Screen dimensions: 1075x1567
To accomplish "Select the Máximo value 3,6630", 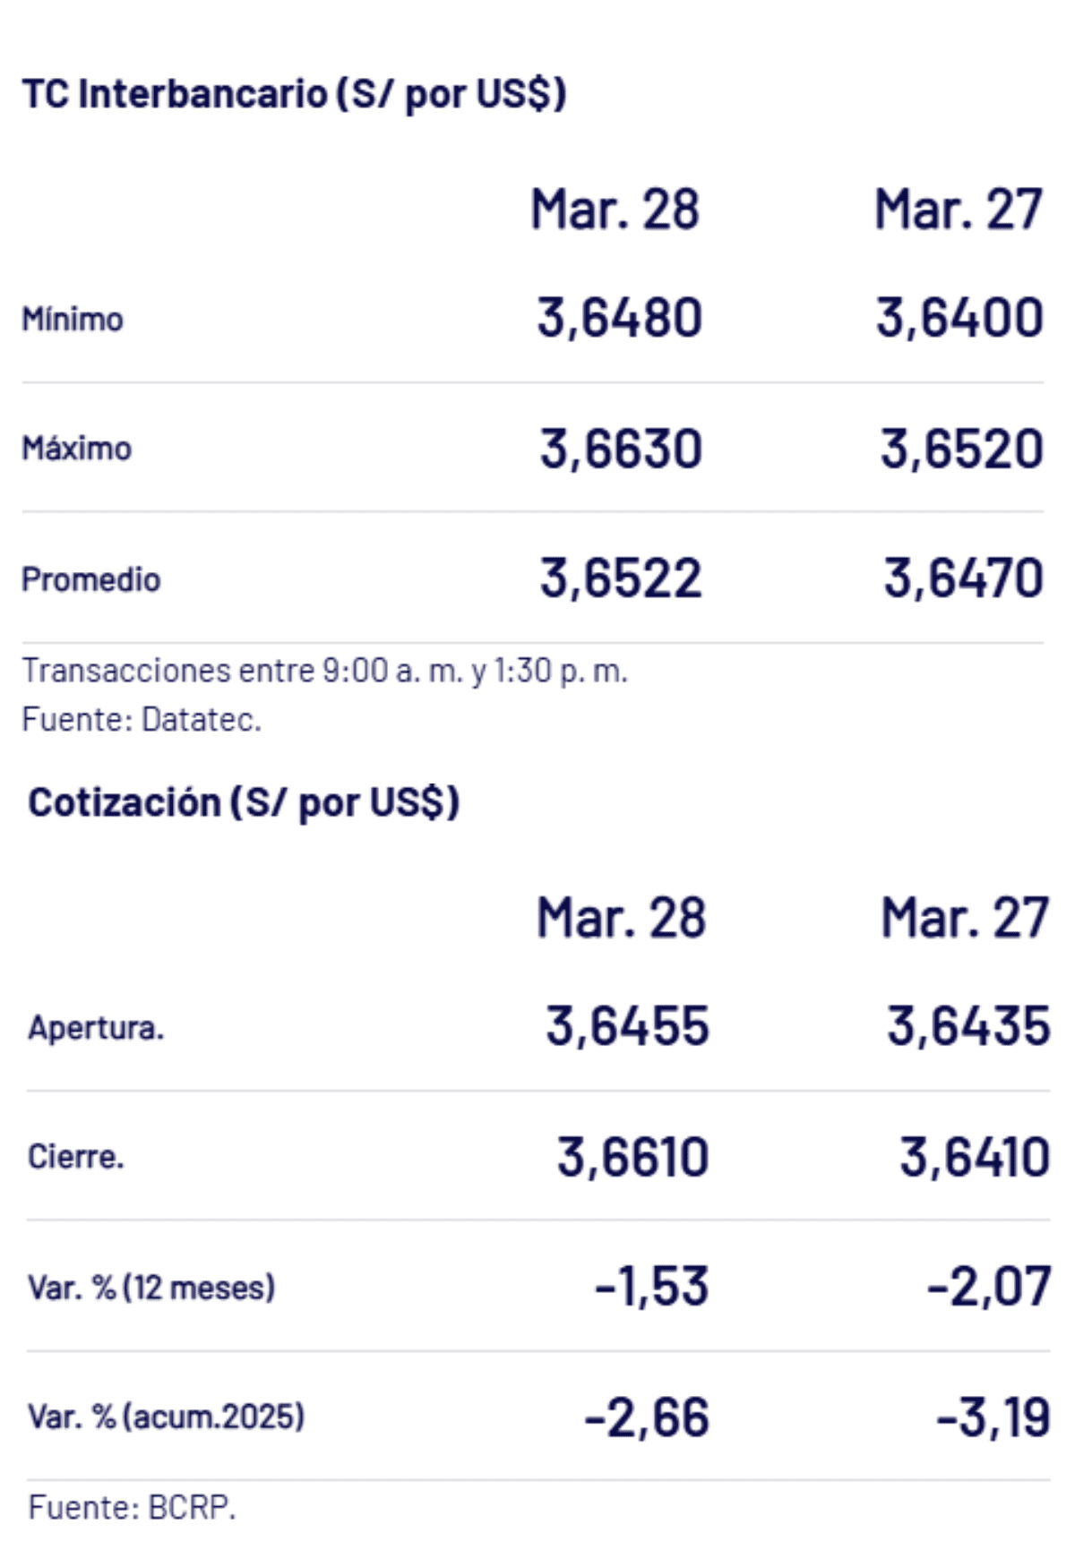I will pos(620,449).
